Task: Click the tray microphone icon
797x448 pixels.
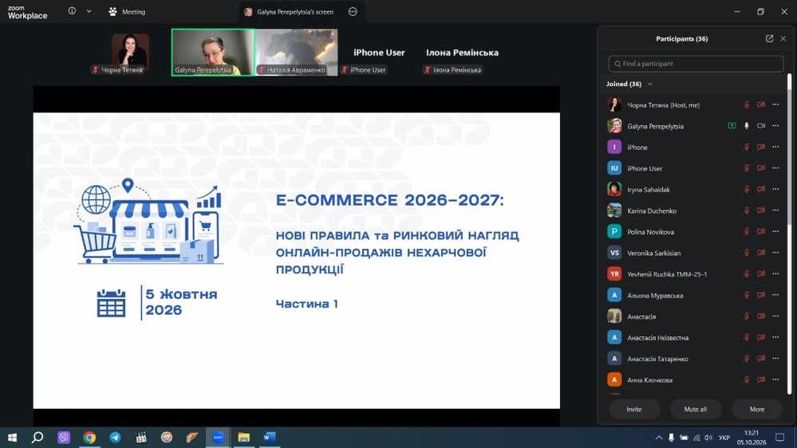Action: pyautogui.click(x=671, y=438)
